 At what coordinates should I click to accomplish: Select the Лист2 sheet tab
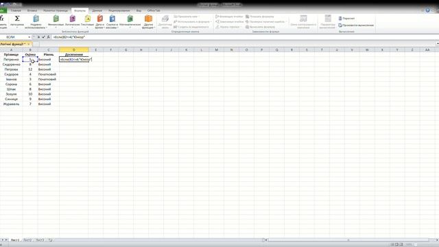pos(27,240)
